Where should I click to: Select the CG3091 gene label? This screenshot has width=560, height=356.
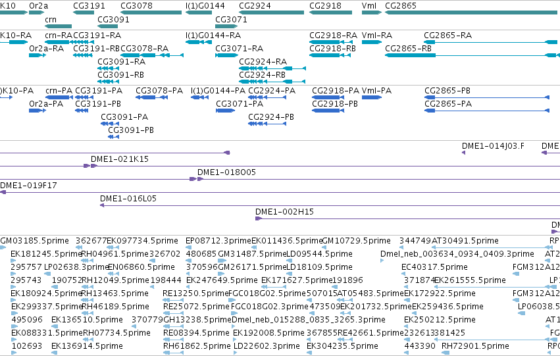coord(113,20)
